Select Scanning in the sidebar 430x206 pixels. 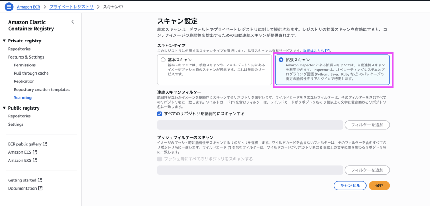(x=23, y=97)
